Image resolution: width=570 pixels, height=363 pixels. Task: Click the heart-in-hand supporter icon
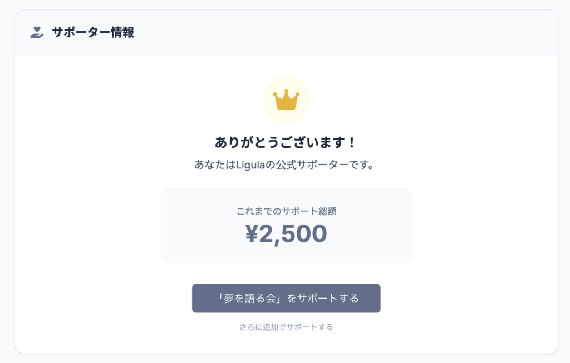[37, 32]
